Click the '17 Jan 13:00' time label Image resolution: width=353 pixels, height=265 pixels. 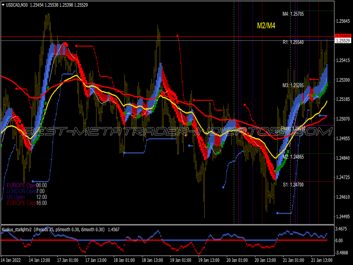[96, 260]
